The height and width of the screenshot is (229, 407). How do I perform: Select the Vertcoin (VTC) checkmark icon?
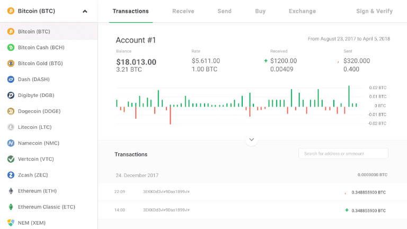pyautogui.click(x=11, y=158)
